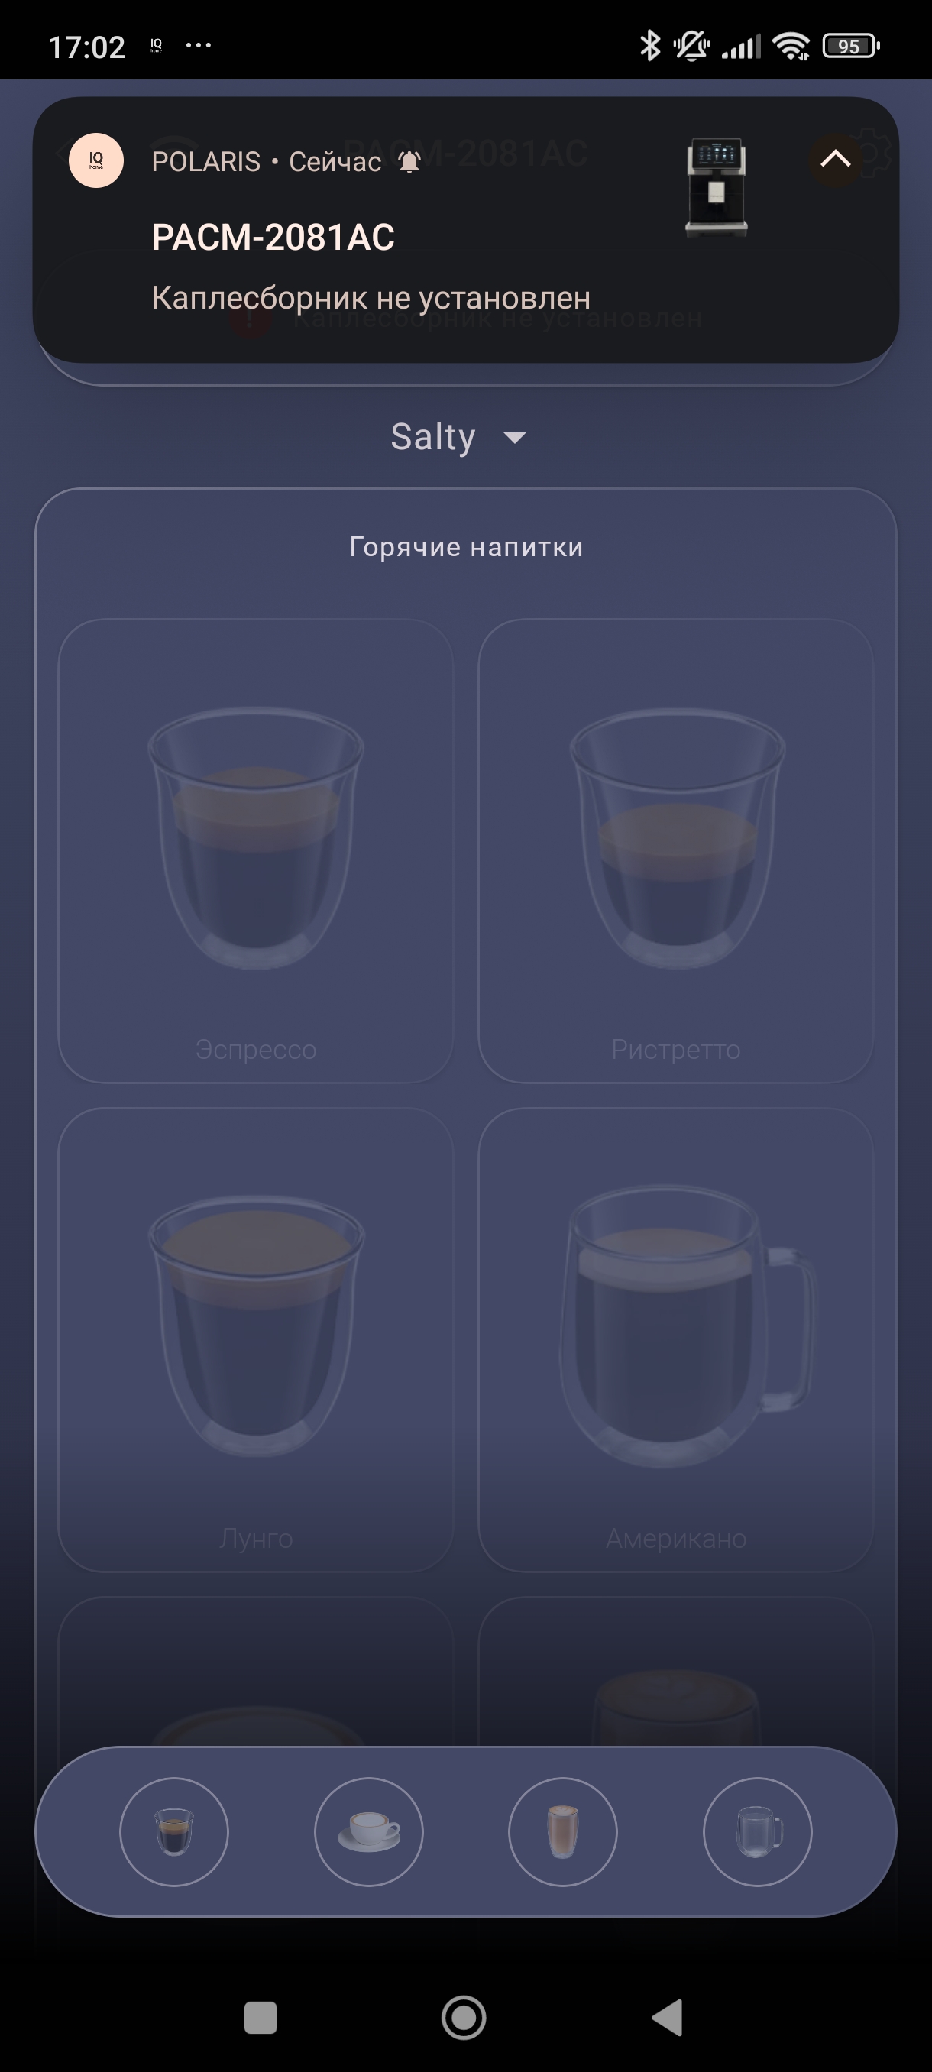Screen dimensions: 932x2072
Task: Choose the Лунго drink card
Action: (x=256, y=1340)
